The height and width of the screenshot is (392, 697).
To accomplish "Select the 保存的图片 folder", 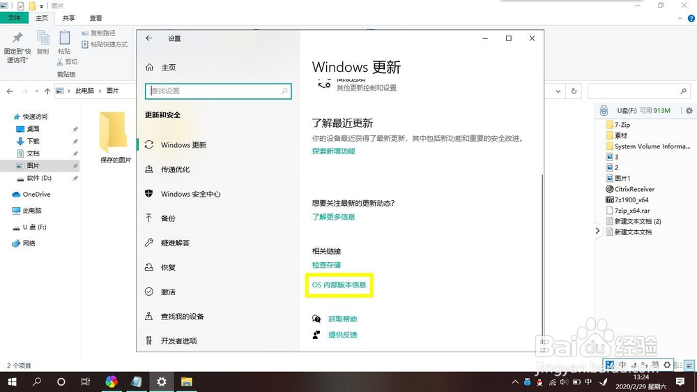I will (115, 137).
